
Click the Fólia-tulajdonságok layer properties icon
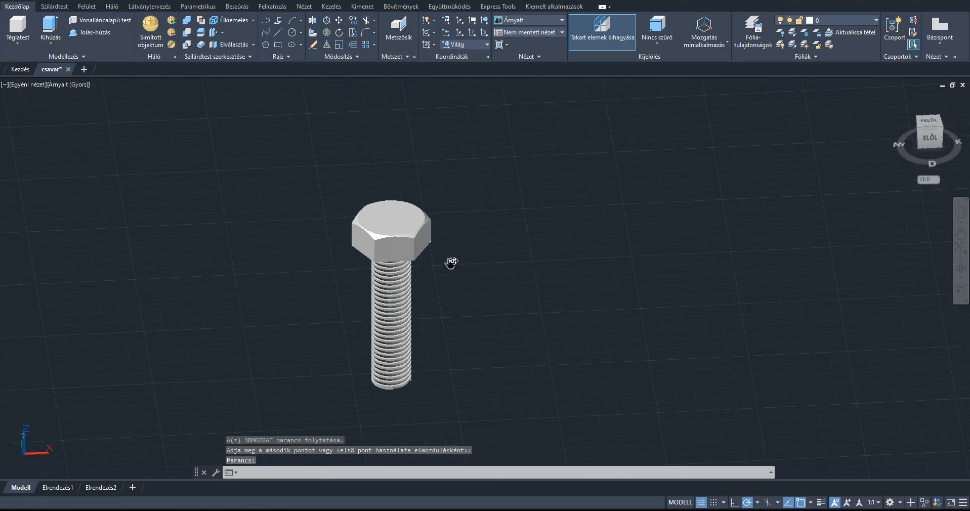point(753,24)
